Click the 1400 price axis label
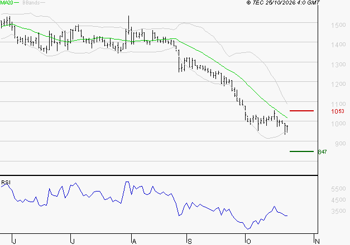Image resolution: width=350 pixels, height=245 pixels. (x=339, y=45)
